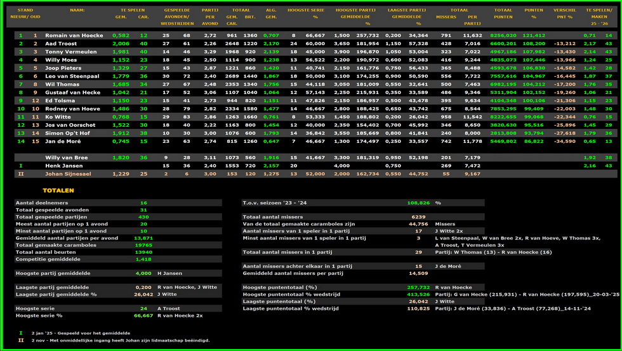Image resolution: width=622 pixels, height=351 pixels.
Task: Select player name Johan Sijnesael
Action: click(68, 174)
